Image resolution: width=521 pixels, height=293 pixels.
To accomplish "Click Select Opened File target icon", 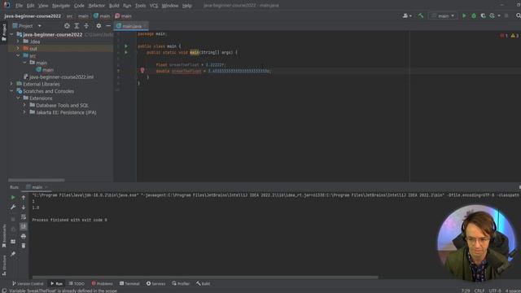I will point(67,25).
